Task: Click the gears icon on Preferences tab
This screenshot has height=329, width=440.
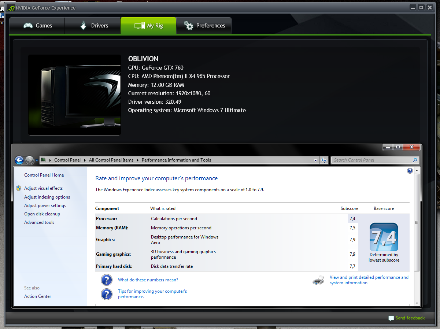Action: point(189,26)
